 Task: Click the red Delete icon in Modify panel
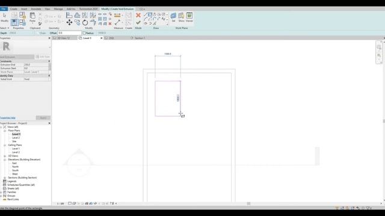point(110,24)
